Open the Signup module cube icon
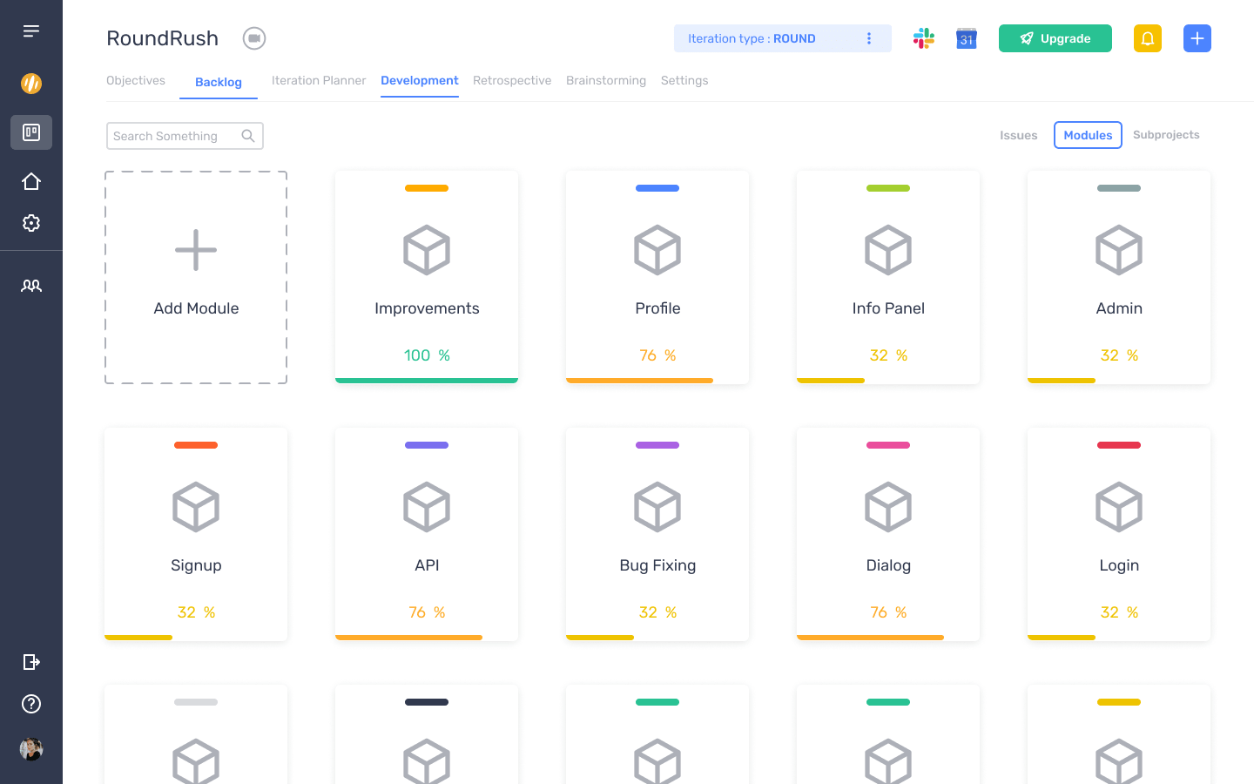Screen dimensions: 1254x784 tap(196, 507)
